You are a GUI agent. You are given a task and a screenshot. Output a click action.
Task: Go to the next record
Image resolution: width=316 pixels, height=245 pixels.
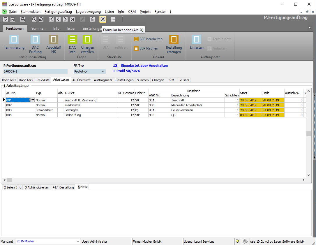(x=65, y=19)
